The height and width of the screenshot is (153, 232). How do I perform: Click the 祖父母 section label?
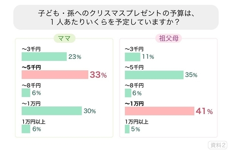click(x=168, y=38)
